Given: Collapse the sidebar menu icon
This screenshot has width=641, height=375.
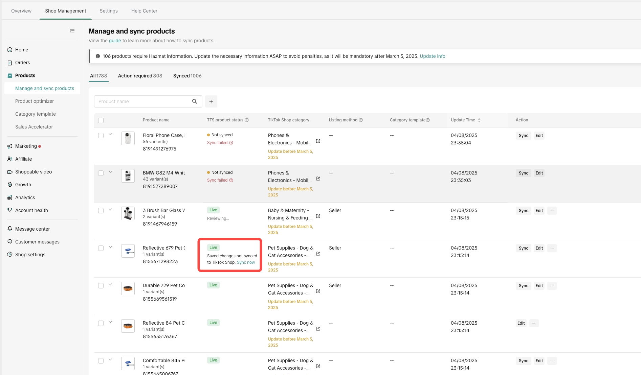Looking at the screenshot, I should [72, 31].
